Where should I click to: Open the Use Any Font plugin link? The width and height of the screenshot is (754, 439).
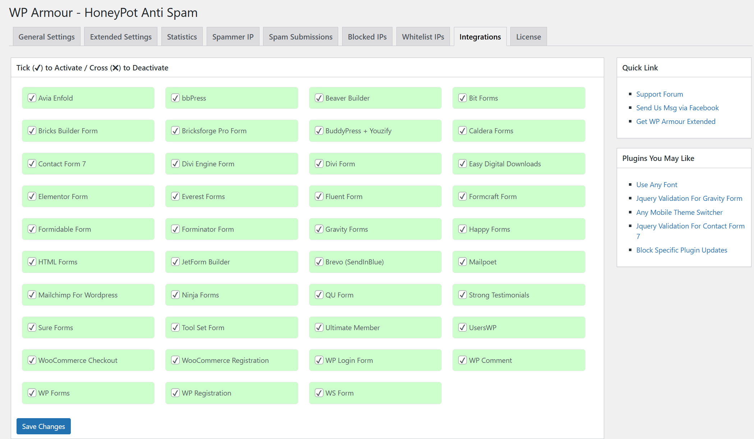tap(657, 185)
